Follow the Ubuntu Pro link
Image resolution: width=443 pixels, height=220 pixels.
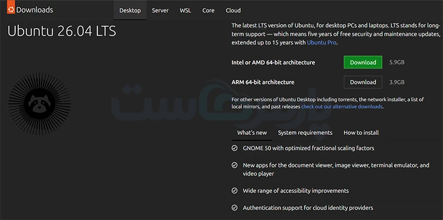tap(322, 43)
